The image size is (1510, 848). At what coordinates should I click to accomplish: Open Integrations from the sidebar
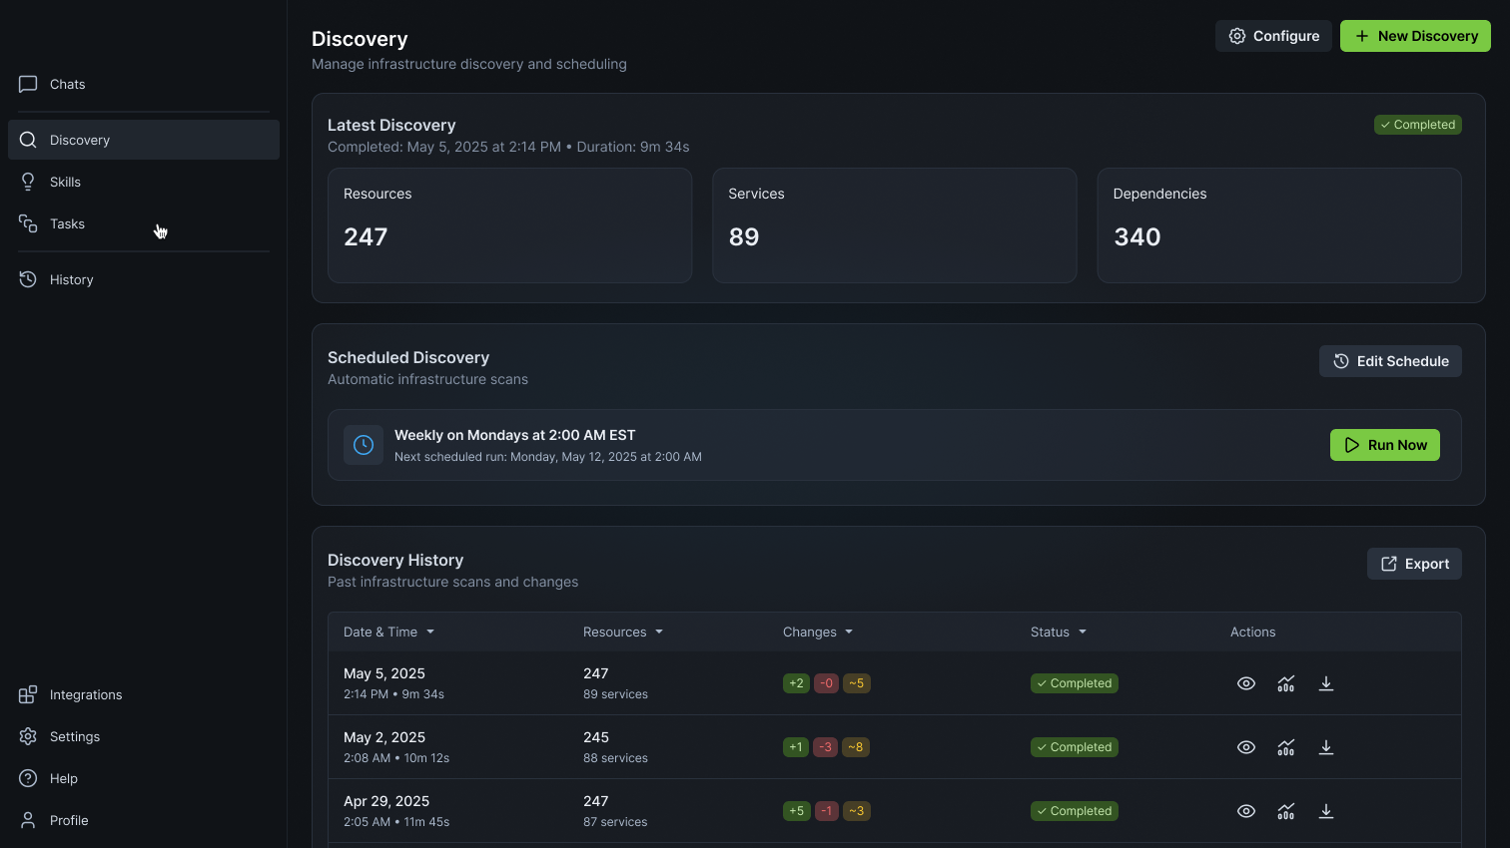point(85,694)
